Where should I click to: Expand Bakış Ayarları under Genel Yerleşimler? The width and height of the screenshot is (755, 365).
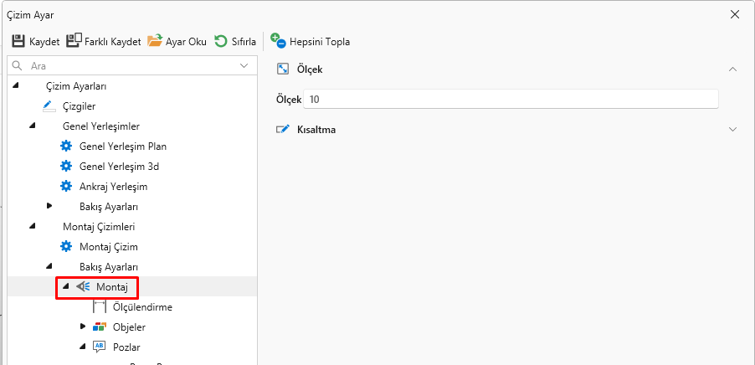coord(49,206)
